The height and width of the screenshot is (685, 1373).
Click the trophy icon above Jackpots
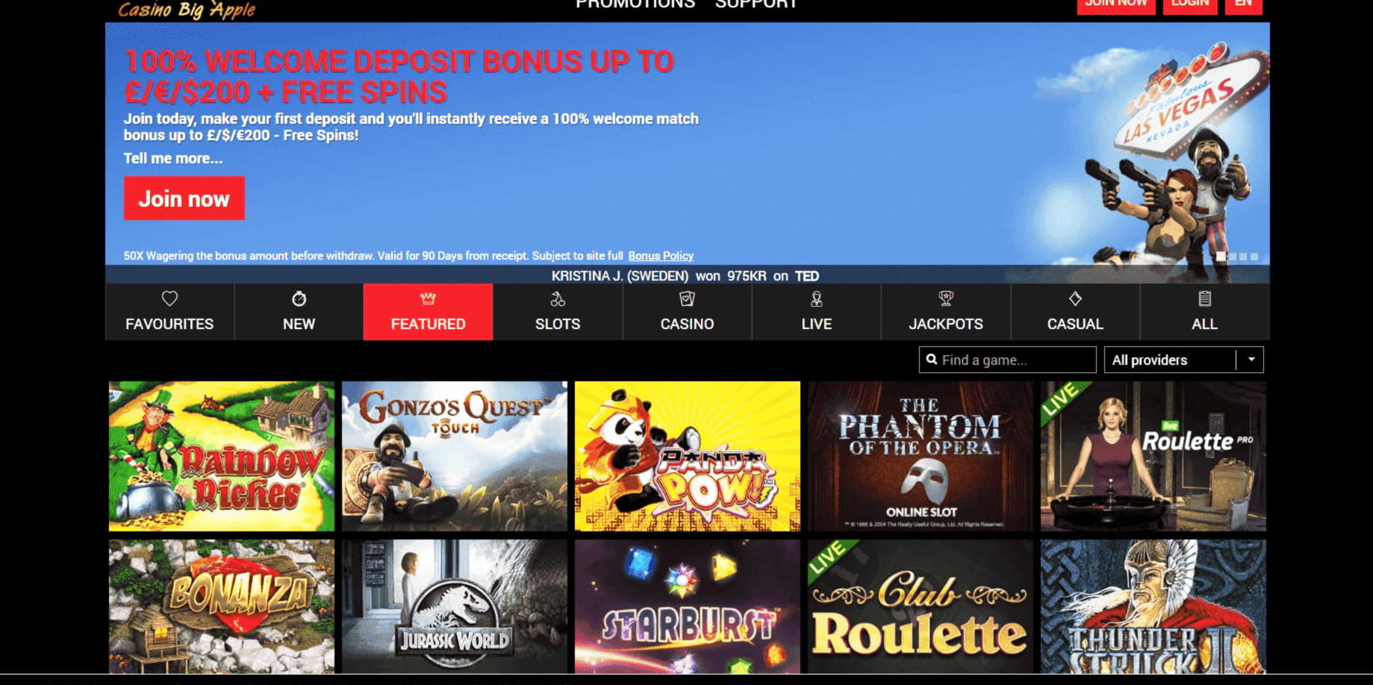coord(946,298)
